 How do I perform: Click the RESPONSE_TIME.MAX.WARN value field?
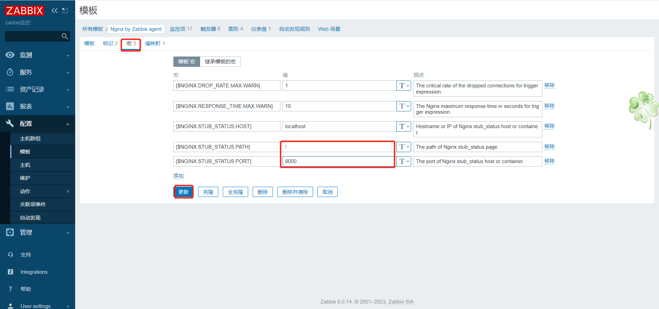[339, 106]
